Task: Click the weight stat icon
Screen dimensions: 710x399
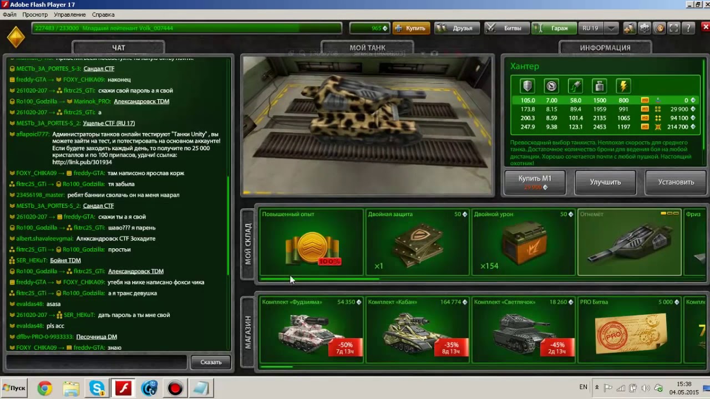Action: point(599,86)
